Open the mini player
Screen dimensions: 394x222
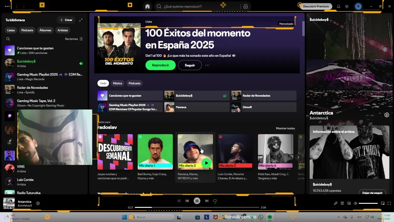[383, 203]
